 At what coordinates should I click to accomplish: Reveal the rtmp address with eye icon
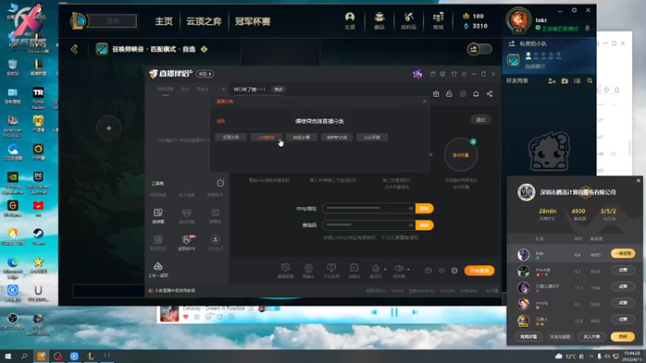tap(411, 208)
